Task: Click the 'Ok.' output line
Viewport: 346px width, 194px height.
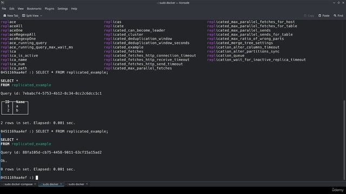Action: click(4, 161)
